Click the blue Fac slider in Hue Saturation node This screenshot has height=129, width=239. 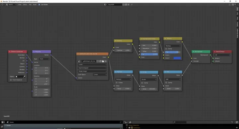[149, 54]
